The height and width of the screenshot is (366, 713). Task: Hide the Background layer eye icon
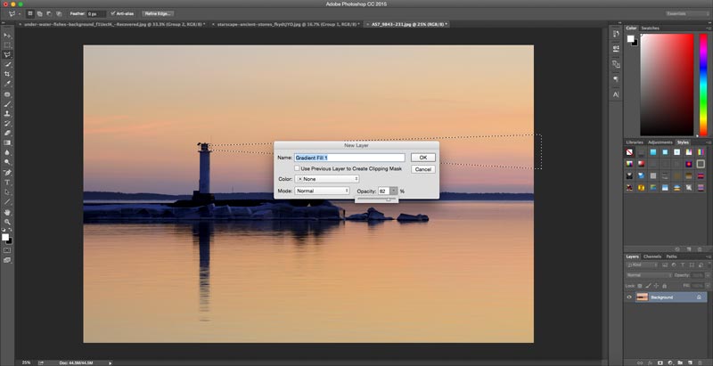coord(629,297)
